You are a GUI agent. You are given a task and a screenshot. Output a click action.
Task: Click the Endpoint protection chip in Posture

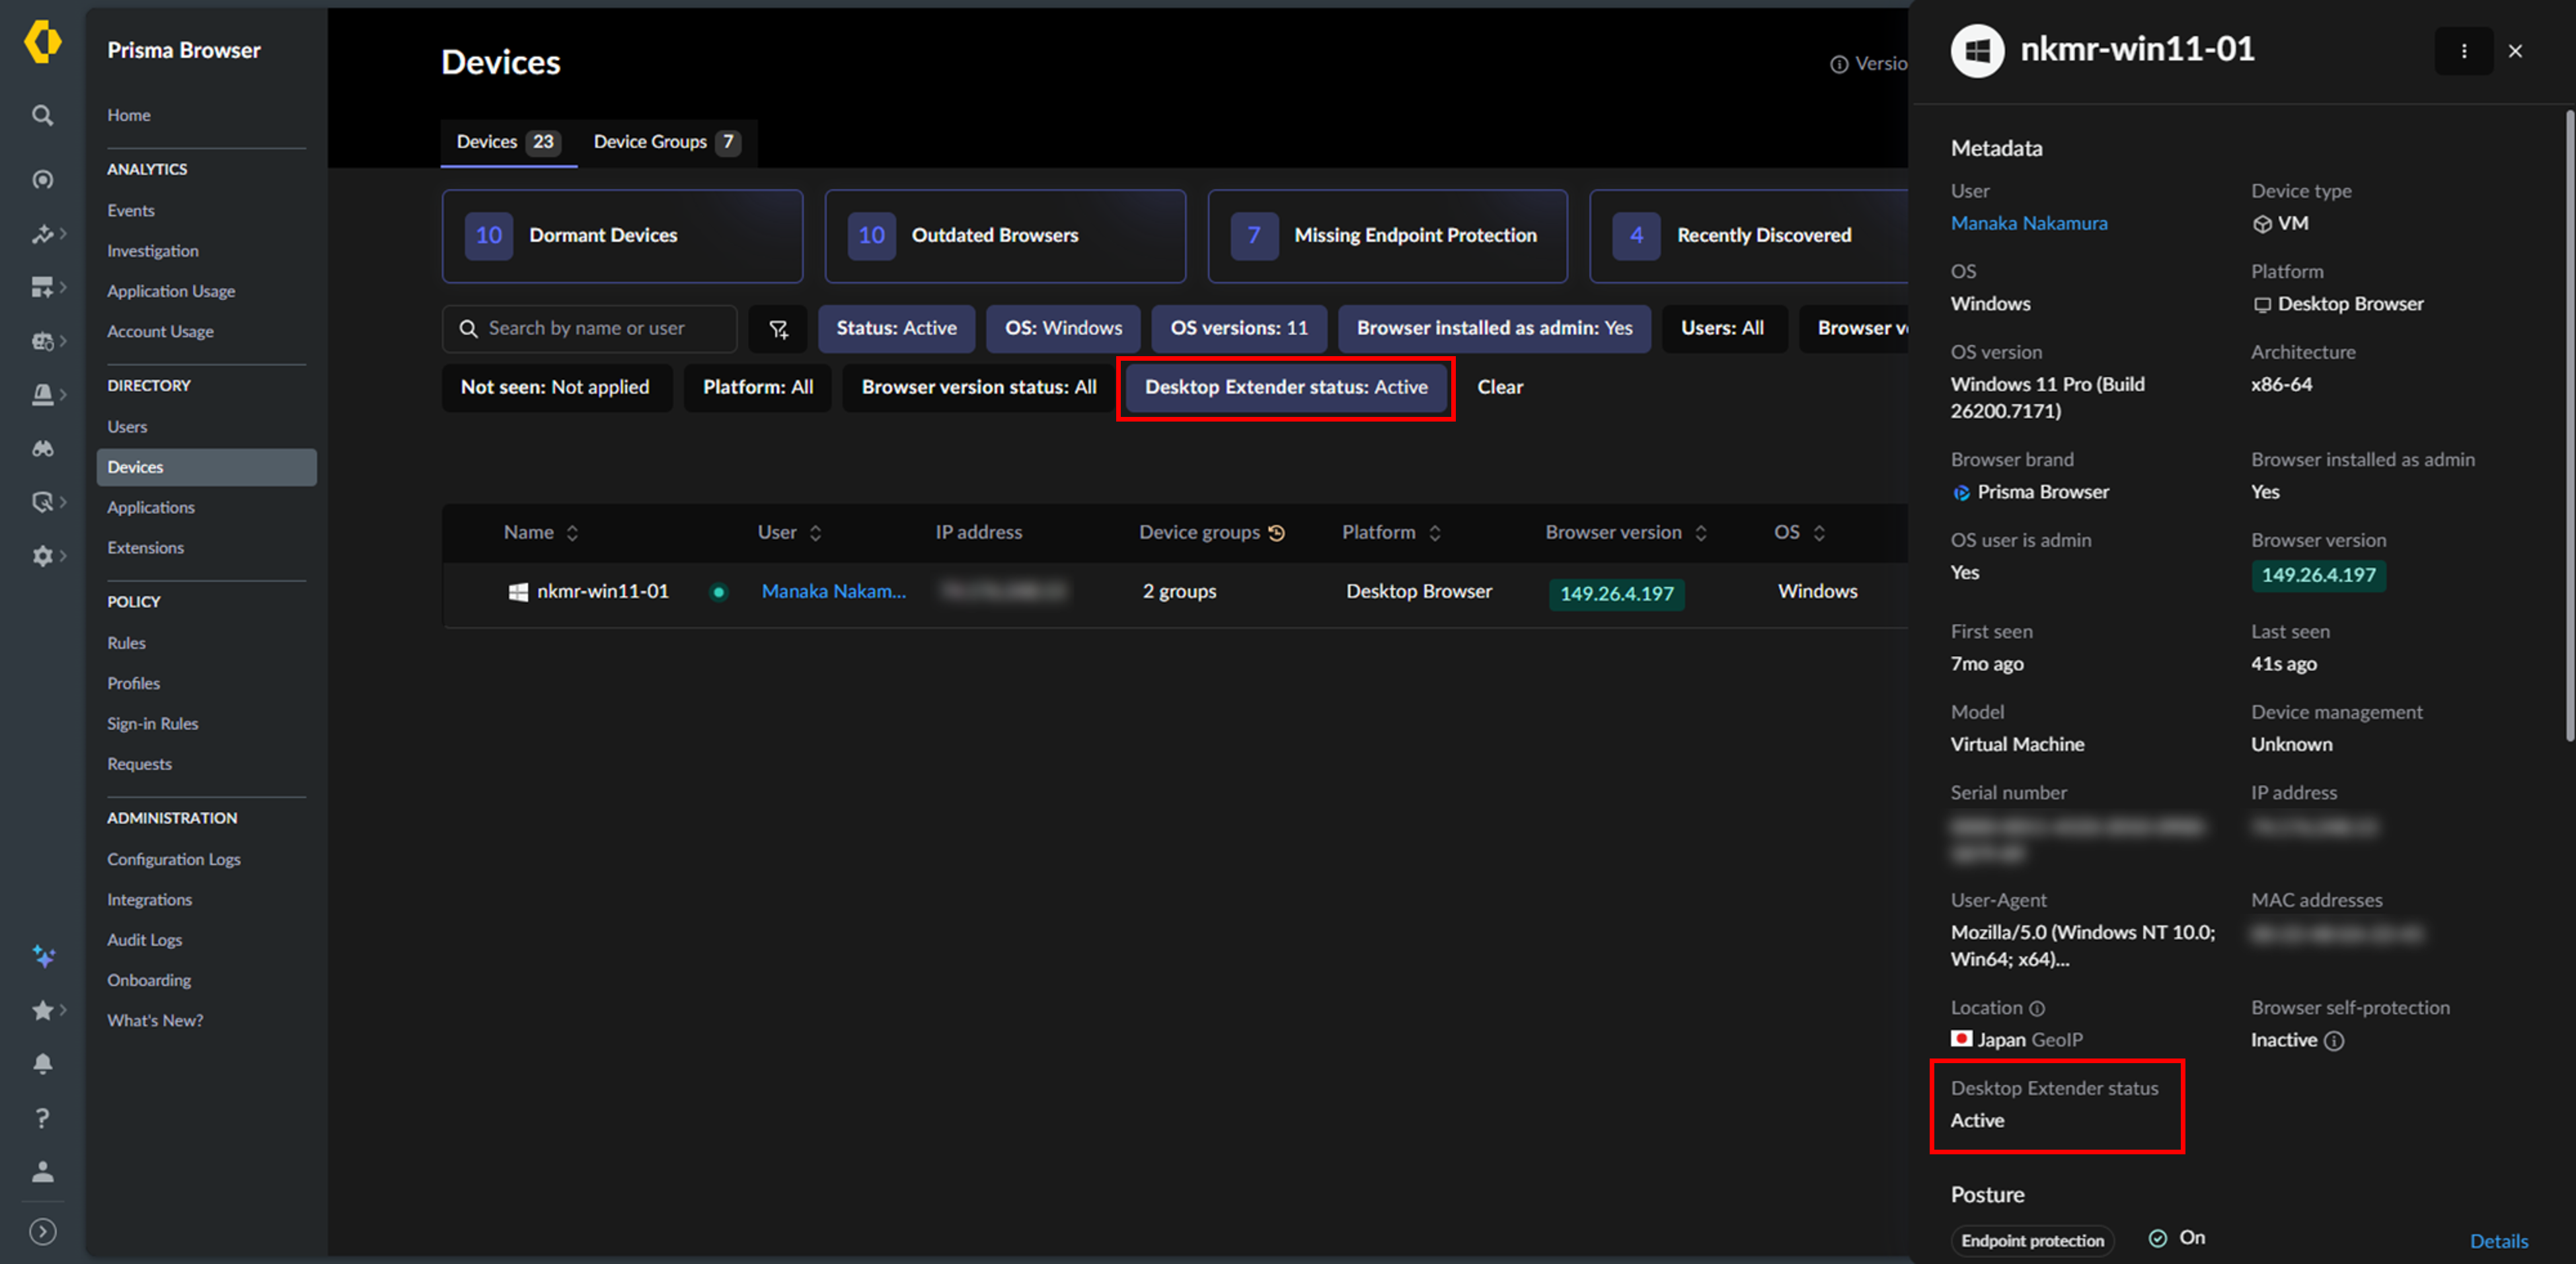[x=2032, y=1241]
